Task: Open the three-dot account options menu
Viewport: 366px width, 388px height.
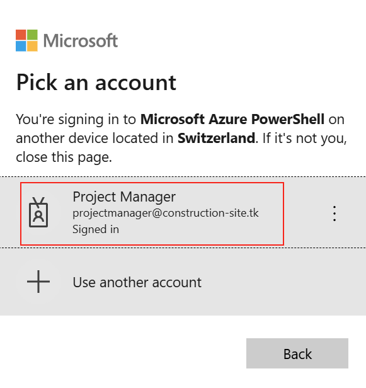Action: click(x=335, y=214)
